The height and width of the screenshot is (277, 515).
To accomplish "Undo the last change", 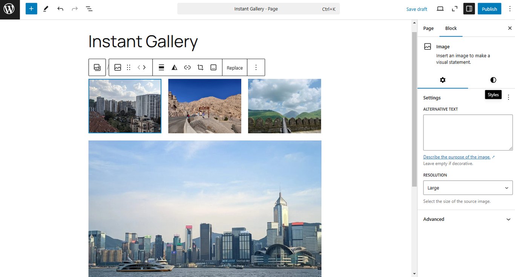I will point(60,8).
